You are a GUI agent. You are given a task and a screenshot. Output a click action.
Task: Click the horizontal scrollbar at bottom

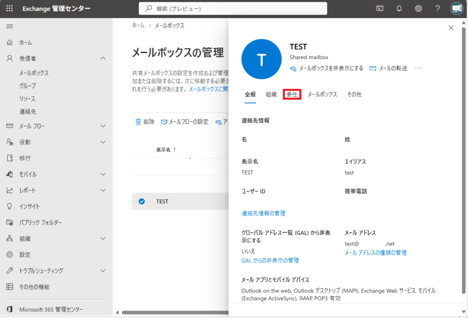click(175, 312)
